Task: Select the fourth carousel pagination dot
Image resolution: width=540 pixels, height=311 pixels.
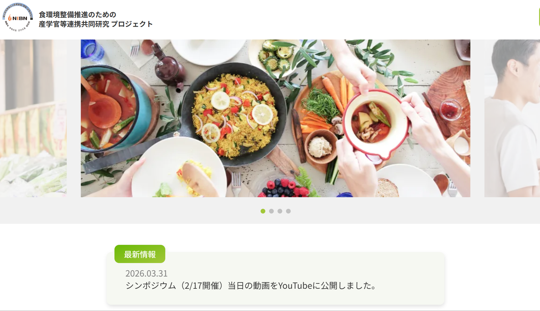Action: coord(288,211)
